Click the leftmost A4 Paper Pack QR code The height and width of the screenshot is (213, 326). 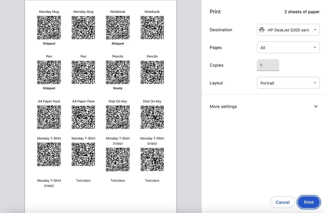tap(49, 117)
